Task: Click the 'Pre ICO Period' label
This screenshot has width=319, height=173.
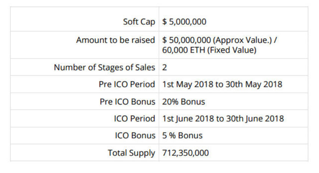Action: coord(127,84)
